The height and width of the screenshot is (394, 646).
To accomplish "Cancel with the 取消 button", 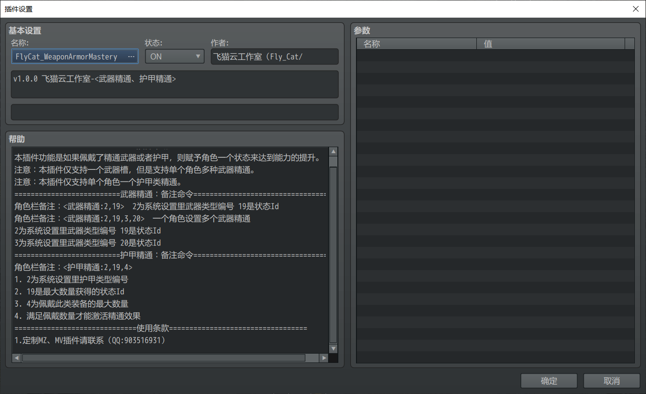I will pyautogui.click(x=612, y=381).
